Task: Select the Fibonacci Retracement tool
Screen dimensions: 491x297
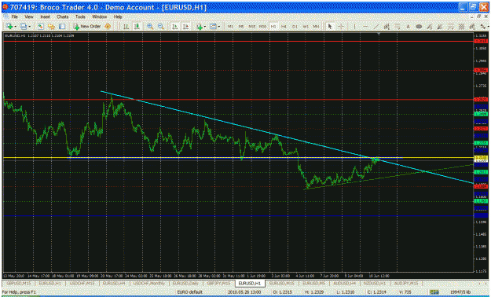Action: click(398, 27)
